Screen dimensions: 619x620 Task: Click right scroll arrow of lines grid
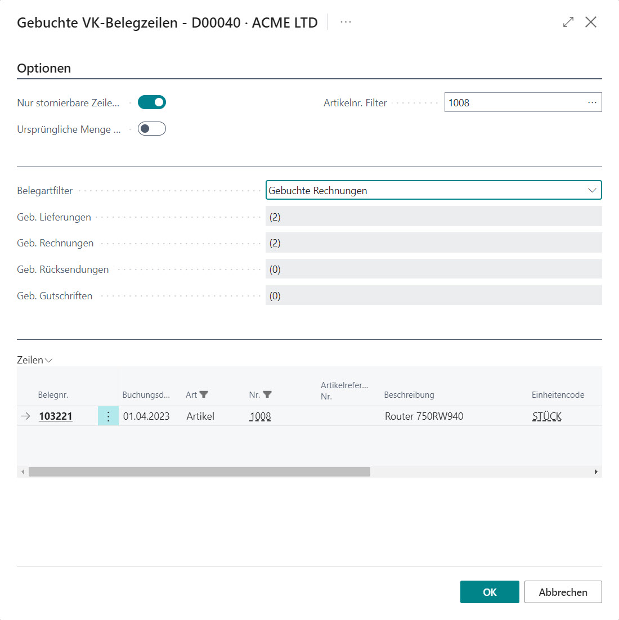[x=596, y=471]
